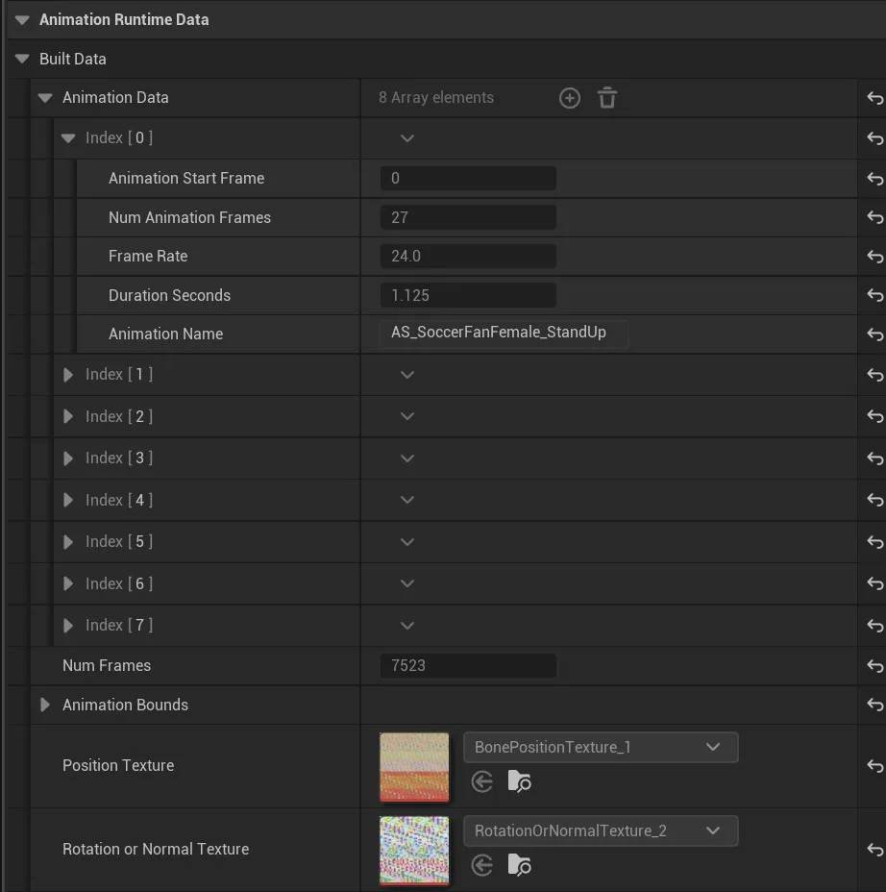The width and height of the screenshot is (886, 892).
Task: Click the RotationOrNormalTexture_2 texture thumbnail
Action: (413, 850)
